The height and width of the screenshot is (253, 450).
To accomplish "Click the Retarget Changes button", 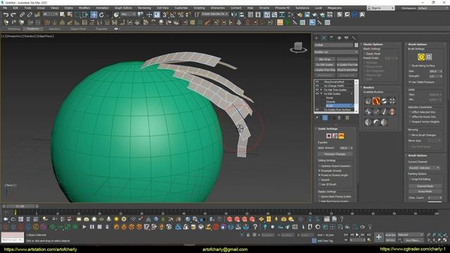I will tap(335, 154).
